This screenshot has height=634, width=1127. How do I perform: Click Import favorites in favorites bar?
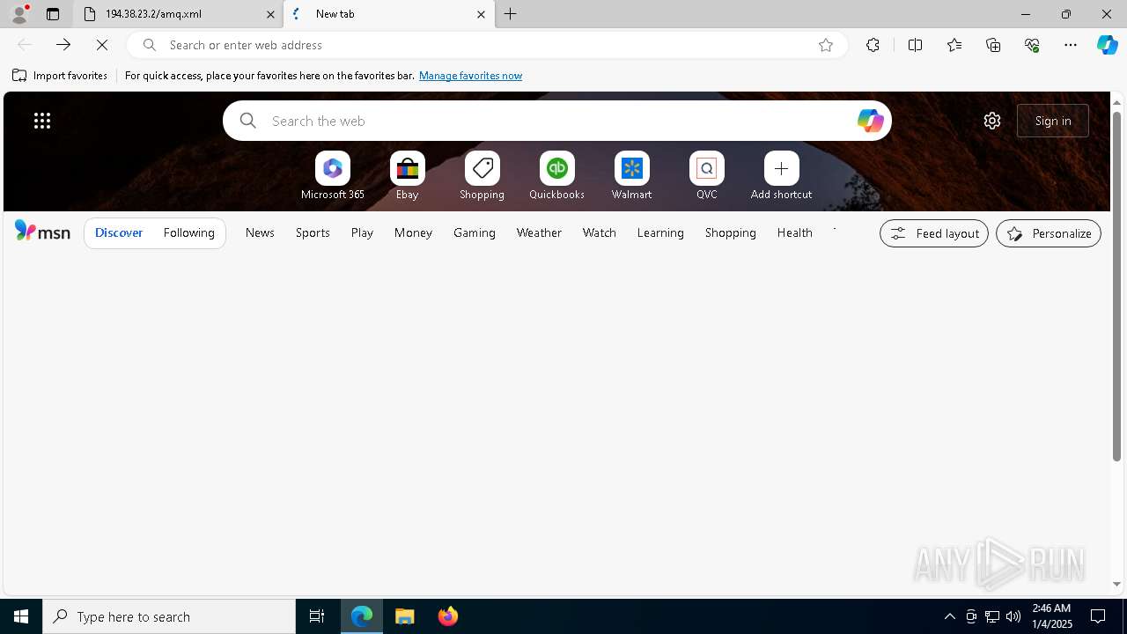(x=60, y=76)
